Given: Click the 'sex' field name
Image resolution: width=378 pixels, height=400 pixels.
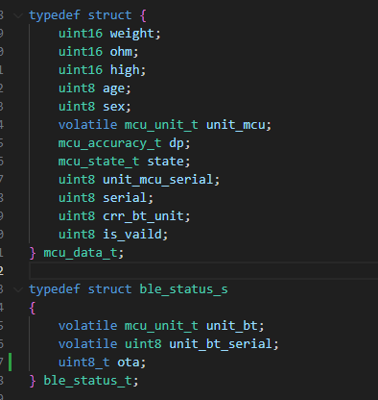Looking at the screenshot, I should (x=113, y=107).
